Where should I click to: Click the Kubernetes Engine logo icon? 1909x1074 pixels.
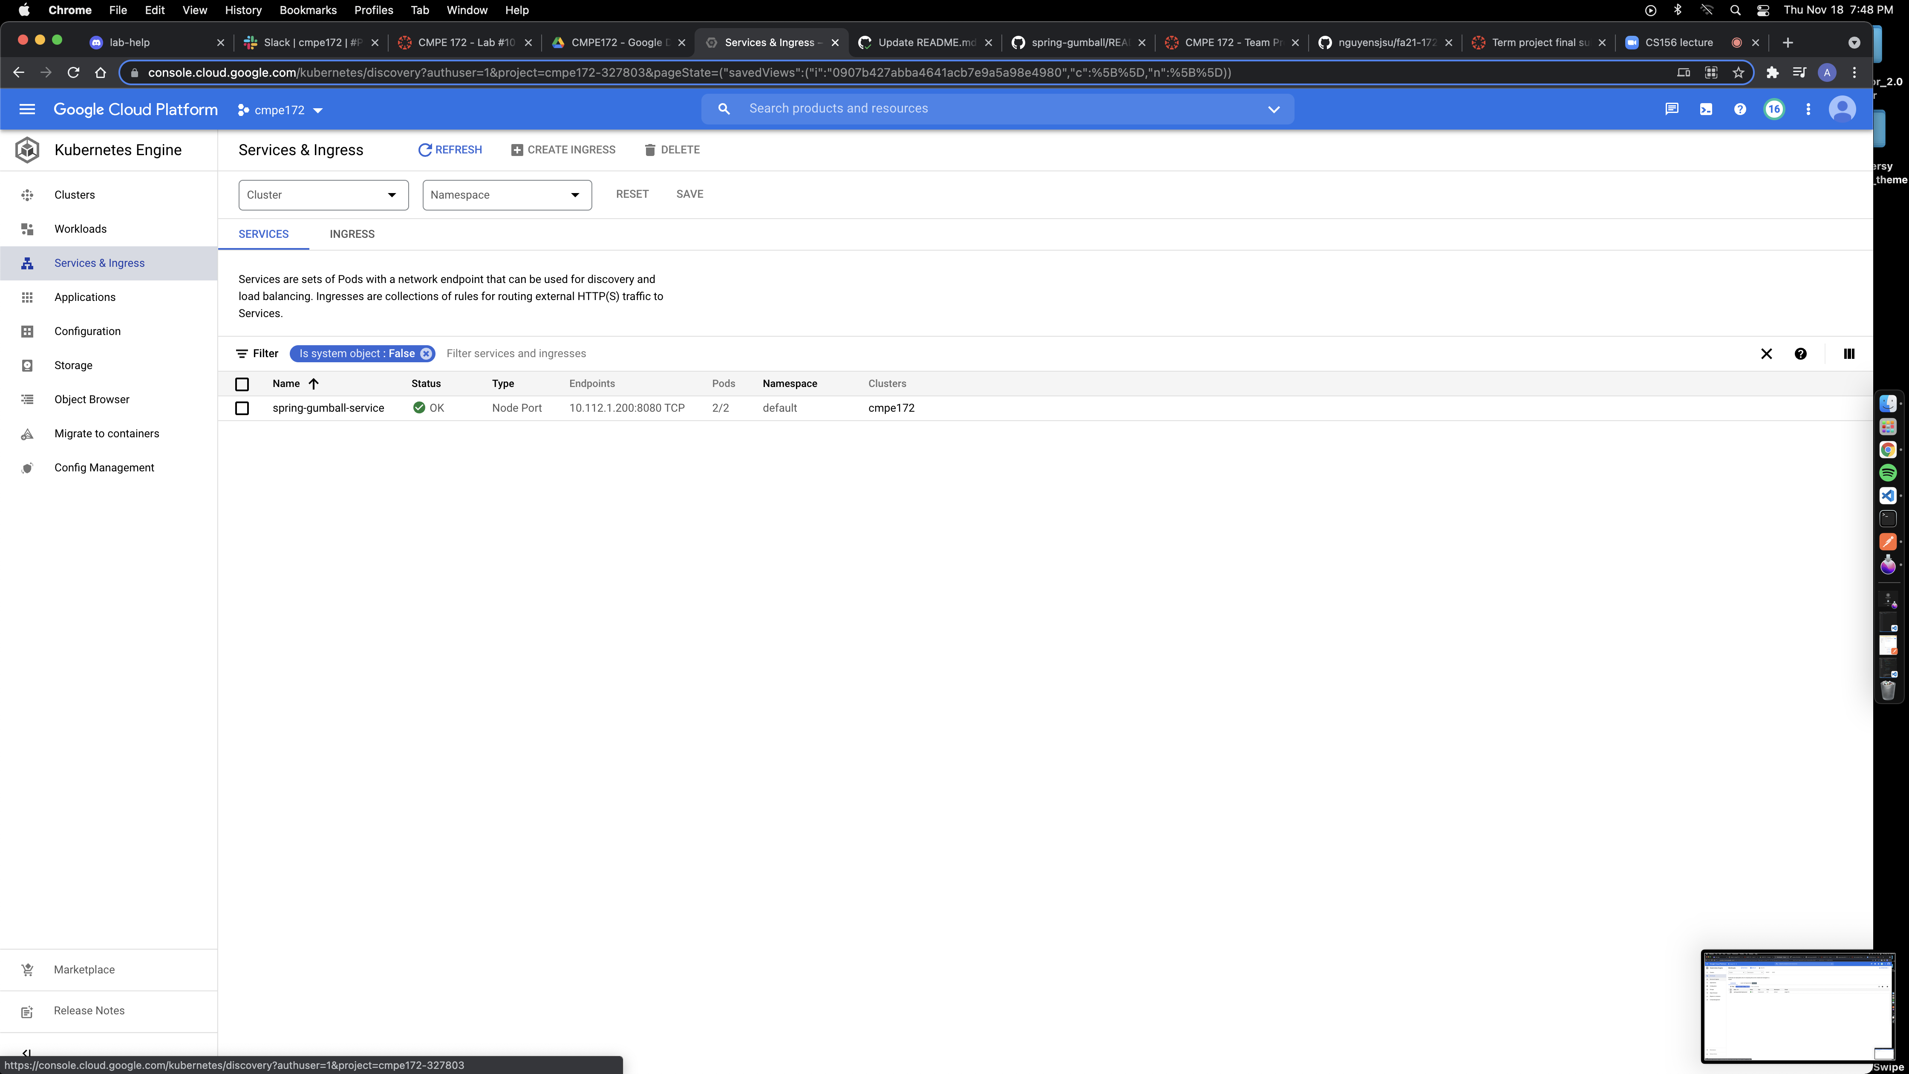coord(27,150)
